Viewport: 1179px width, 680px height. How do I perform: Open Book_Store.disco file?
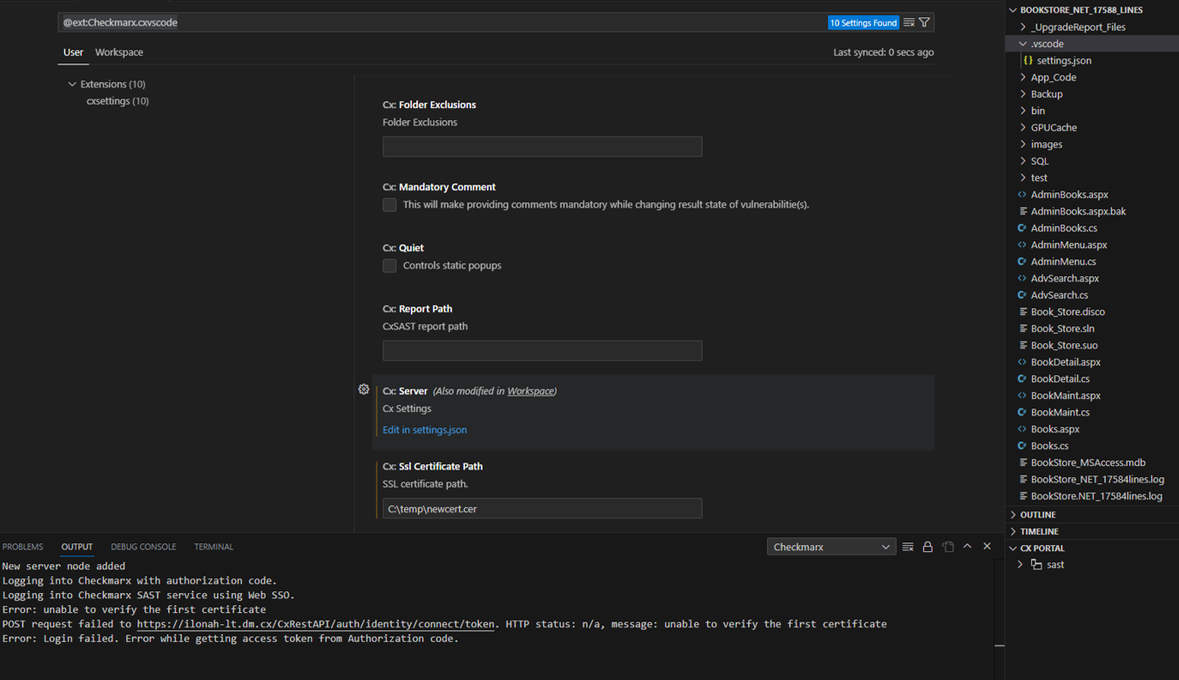tap(1068, 312)
